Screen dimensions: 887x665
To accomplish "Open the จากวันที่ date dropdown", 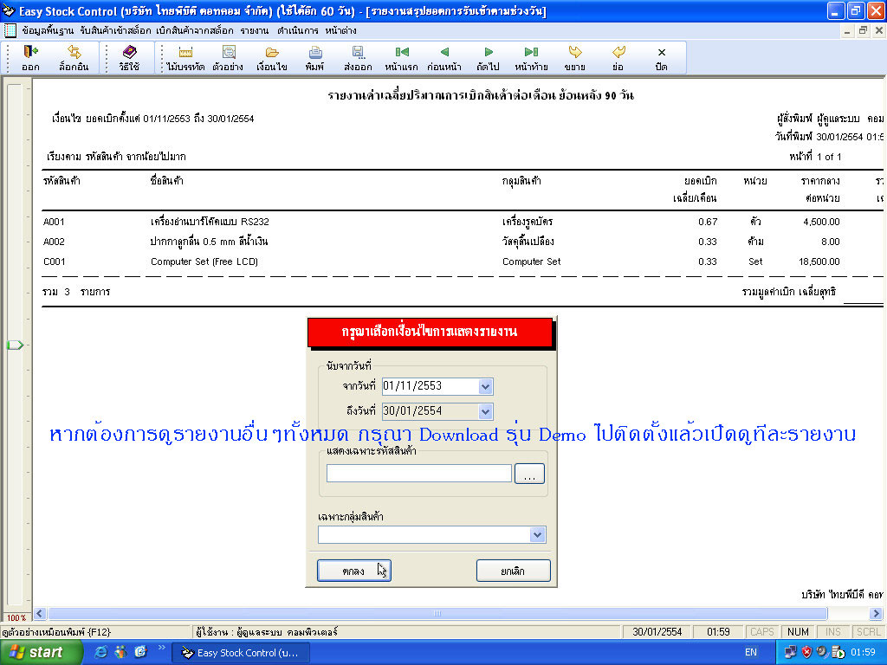I will pos(485,386).
